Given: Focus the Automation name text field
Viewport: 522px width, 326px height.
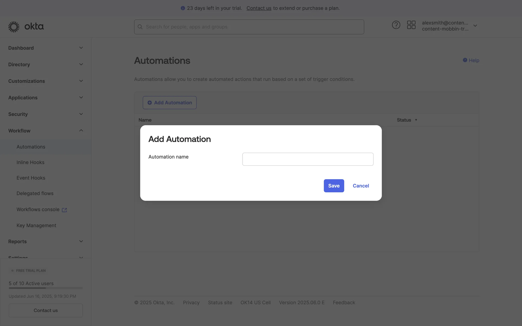Looking at the screenshot, I should tap(307, 159).
